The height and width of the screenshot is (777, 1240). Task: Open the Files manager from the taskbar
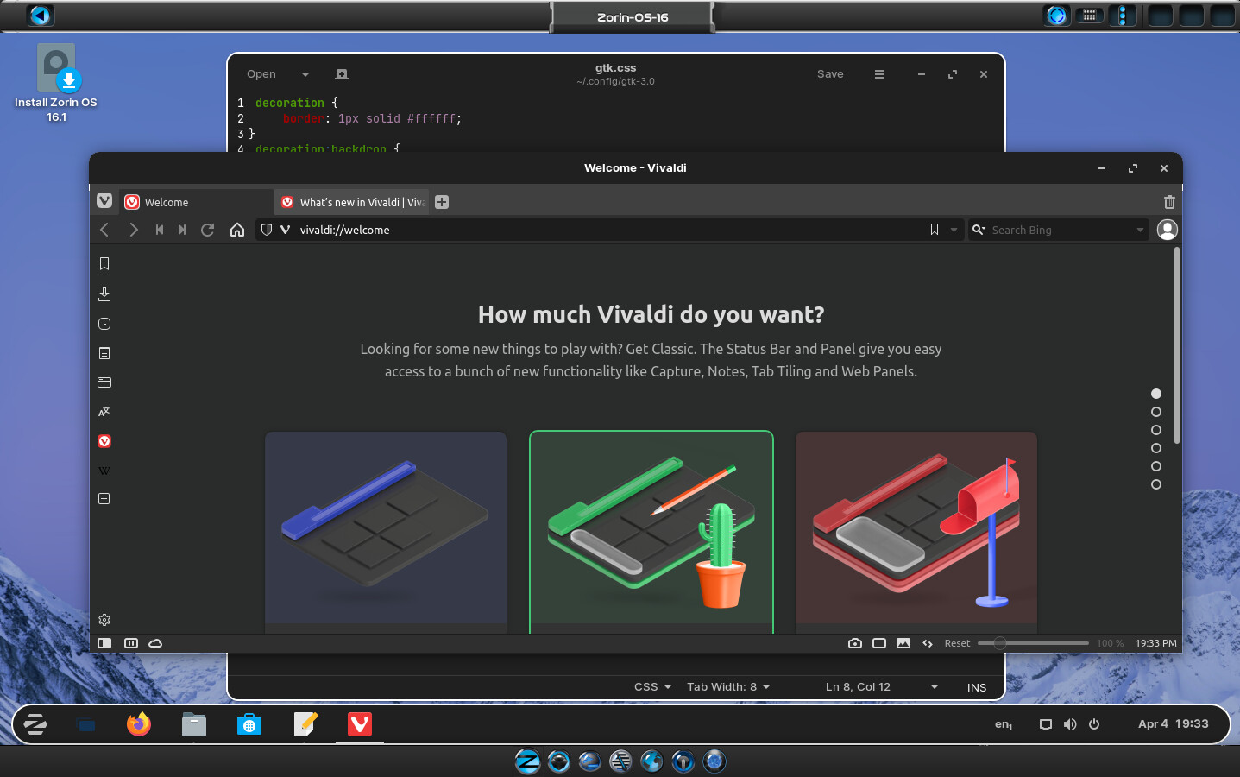[194, 724]
